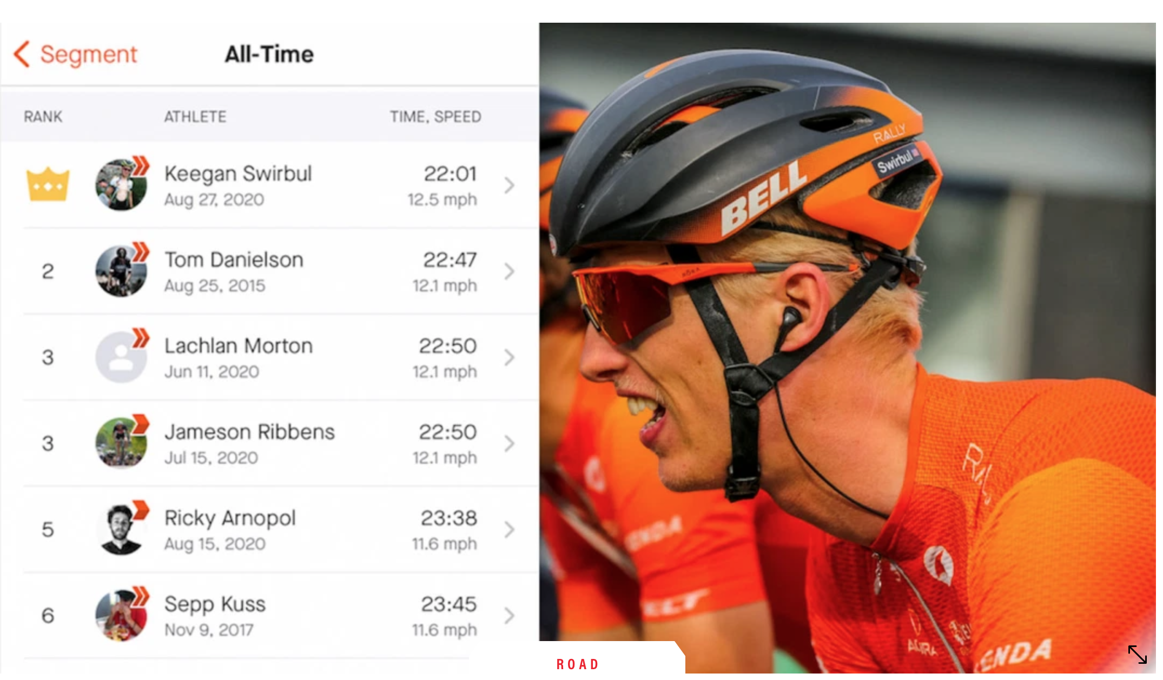Click the gold KOM crown icon
The image size is (1163, 680).
click(x=48, y=185)
